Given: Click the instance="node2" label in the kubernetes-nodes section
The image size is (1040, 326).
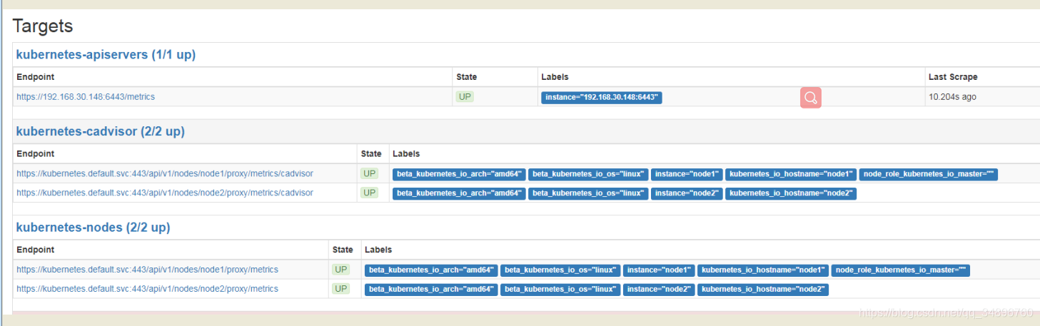Looking at the screenshot, I should (x=659, y=290).
